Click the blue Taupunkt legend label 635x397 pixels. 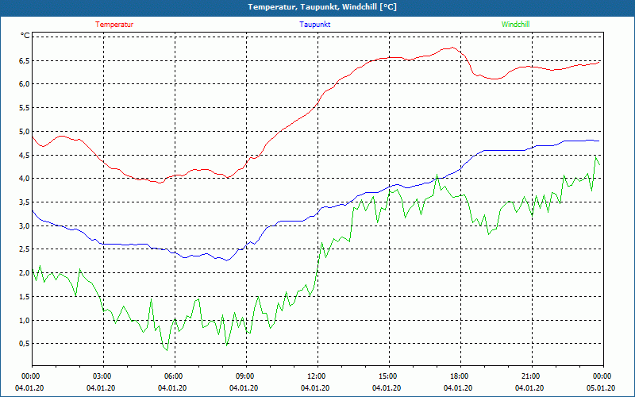tap(314, 25)
